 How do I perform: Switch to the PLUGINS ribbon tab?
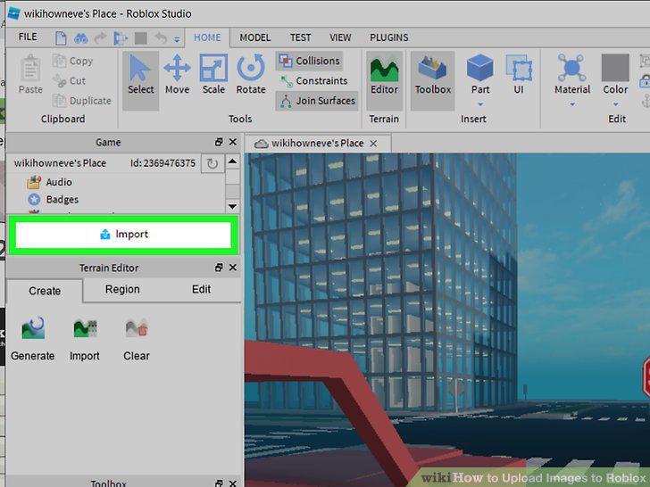(389, 37)
